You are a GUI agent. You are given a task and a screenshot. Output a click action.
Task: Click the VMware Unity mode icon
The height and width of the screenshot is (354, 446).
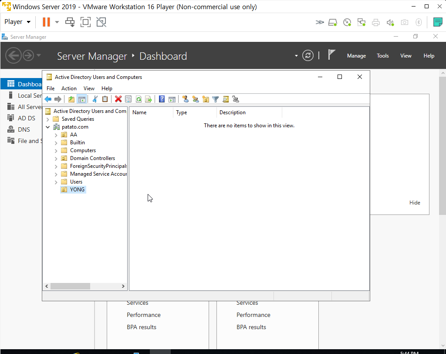(101, 22)
